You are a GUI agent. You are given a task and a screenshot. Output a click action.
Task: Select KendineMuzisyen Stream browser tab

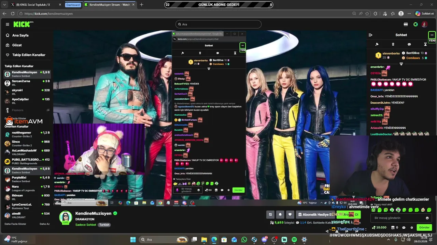click(109, 5)
